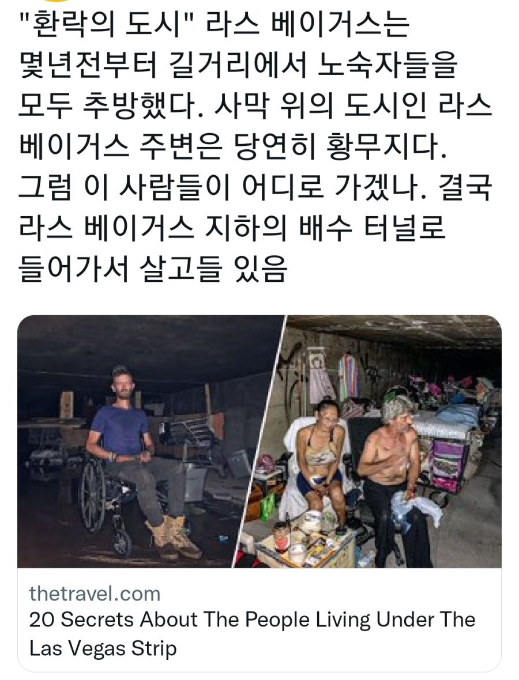Click the 'Las Vegas Strip' headline line

tap(103, 648)
